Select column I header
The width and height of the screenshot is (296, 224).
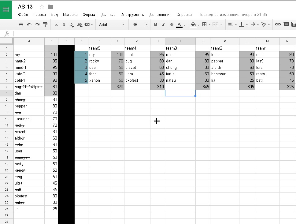[x=180, y=41]
